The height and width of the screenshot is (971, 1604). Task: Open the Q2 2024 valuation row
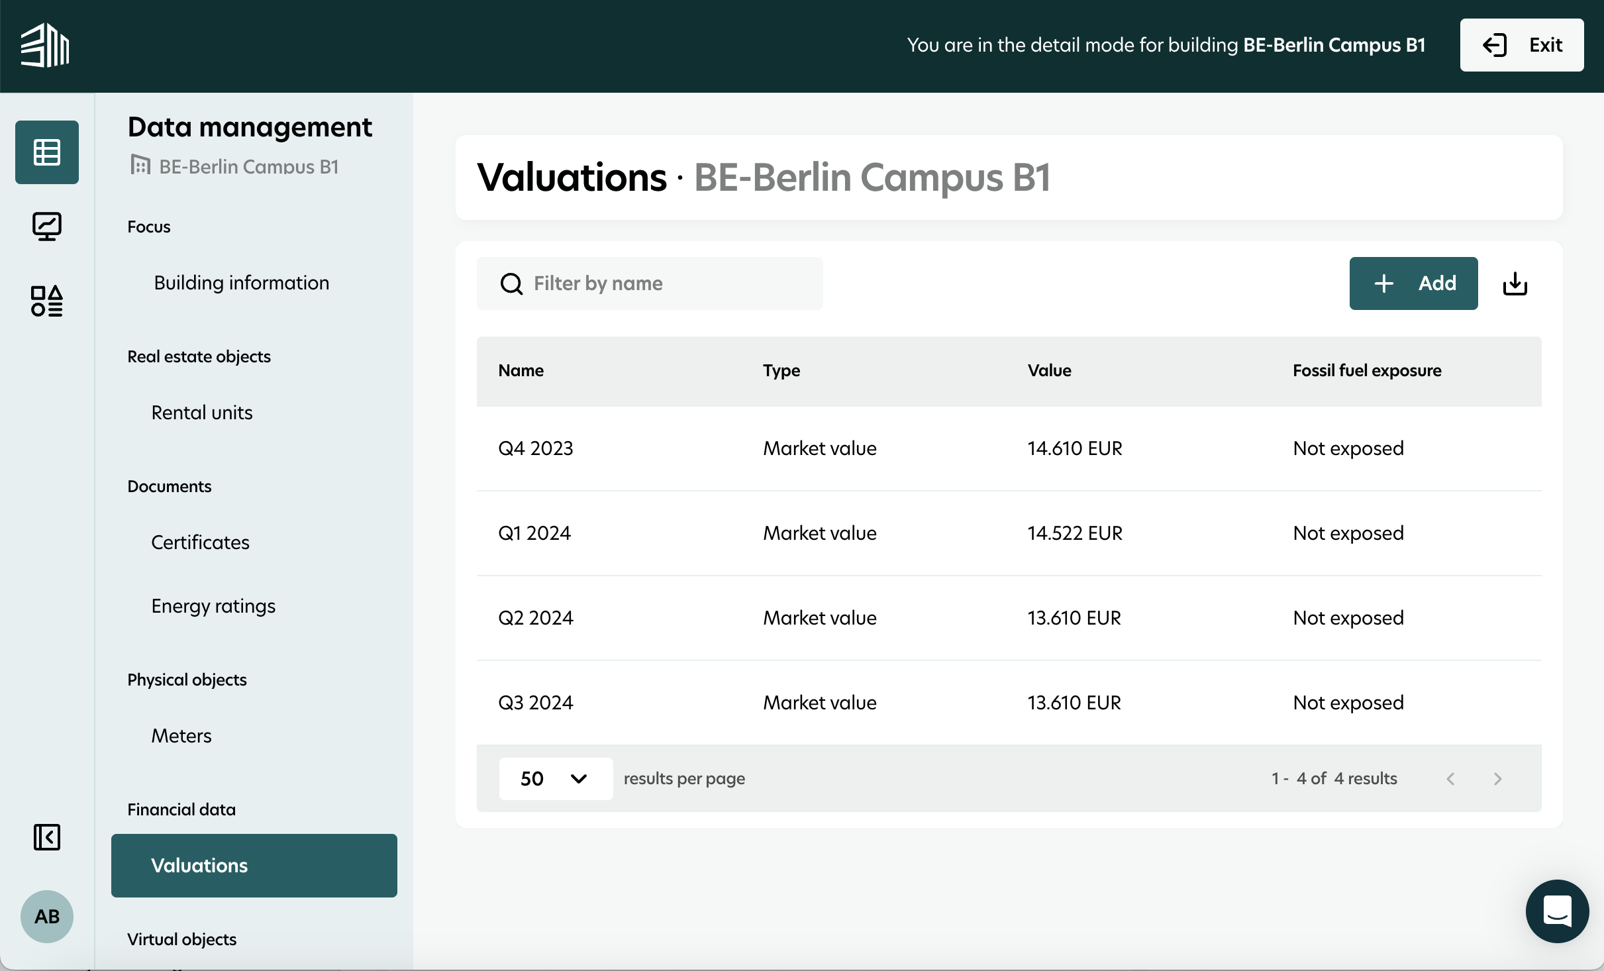[1009, 618]
